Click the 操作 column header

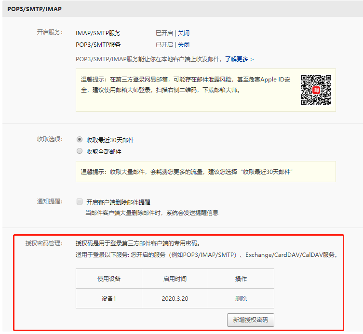click(x=241, y=279)
